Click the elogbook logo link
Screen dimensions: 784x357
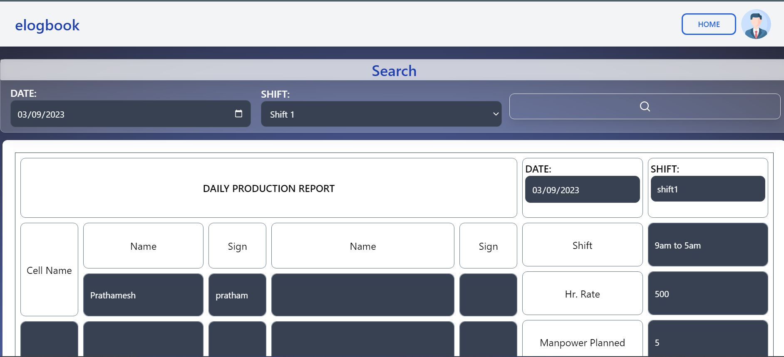[x=47, y=25]
